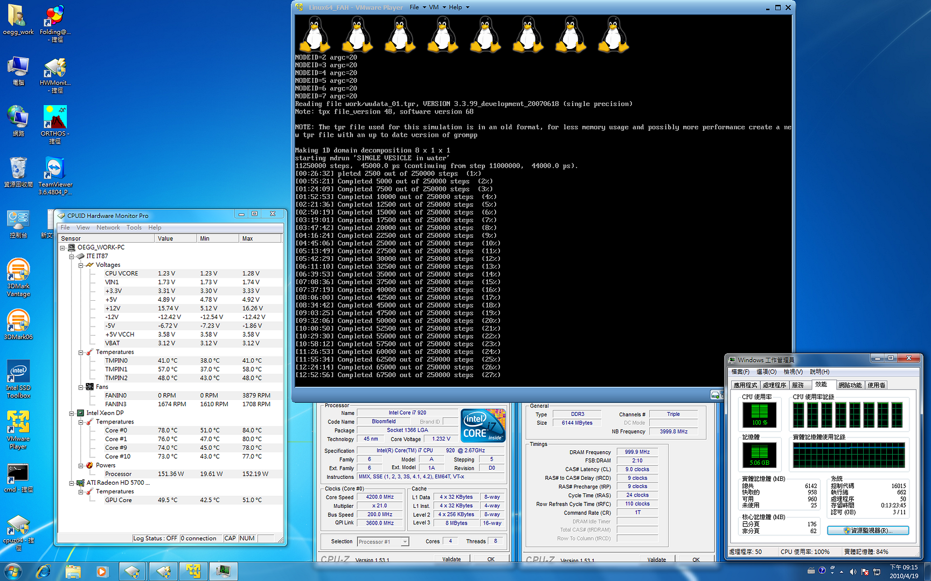931x581 pixels.
Task: Open the Recycle Bin icon
Action: [18, 172]
